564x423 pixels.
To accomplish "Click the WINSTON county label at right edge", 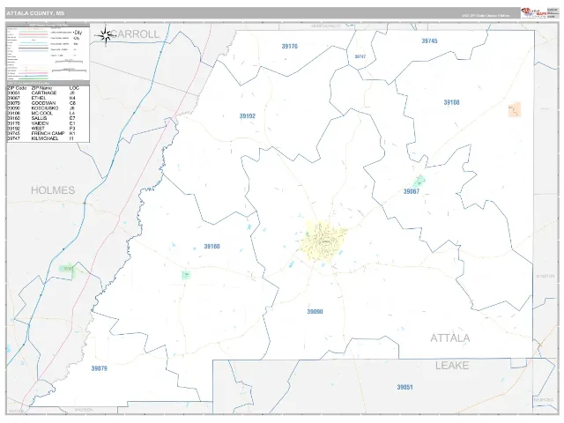I will tap(545, 276).
